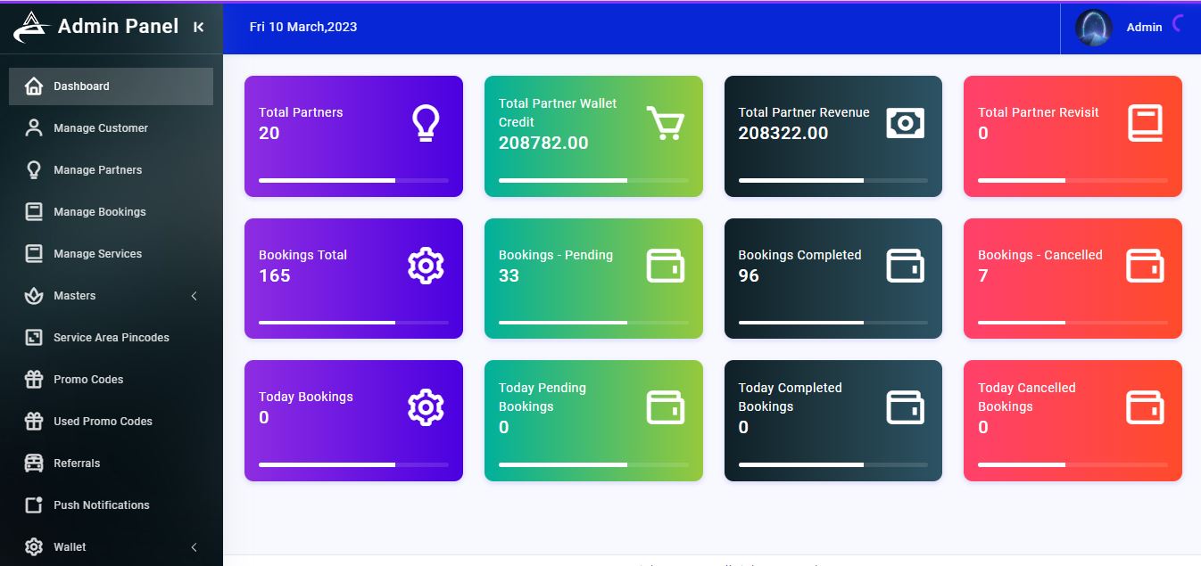The image size is (1201, 566).
Task: Click the date Fri 10 March,2023
Action: tap(303, 27)
